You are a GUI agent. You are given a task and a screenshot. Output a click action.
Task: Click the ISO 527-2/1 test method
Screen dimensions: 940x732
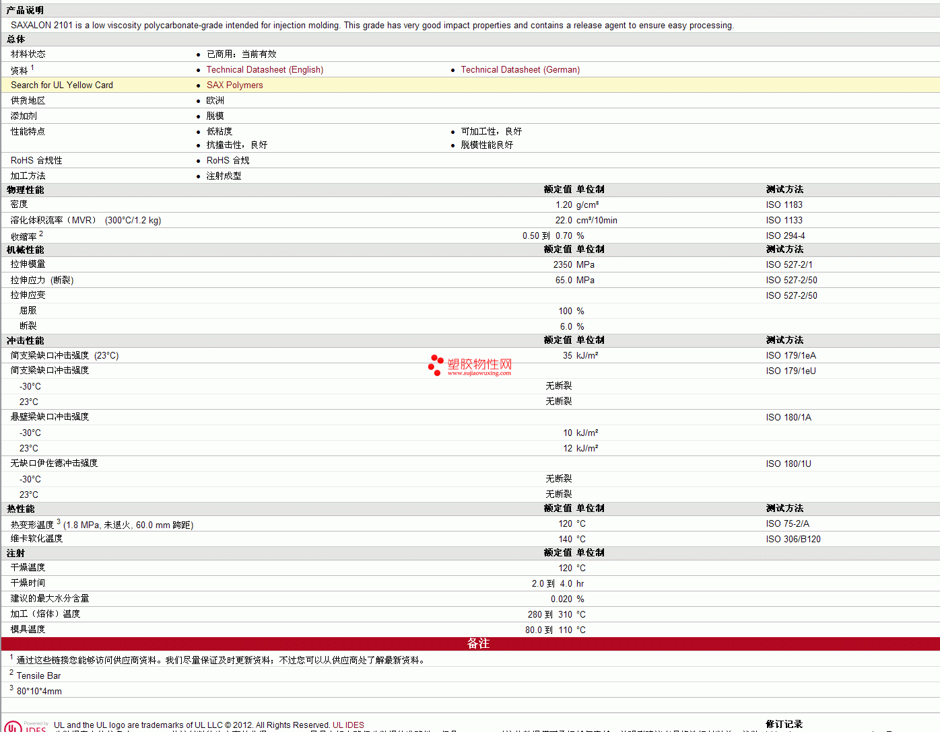point(788,264)
